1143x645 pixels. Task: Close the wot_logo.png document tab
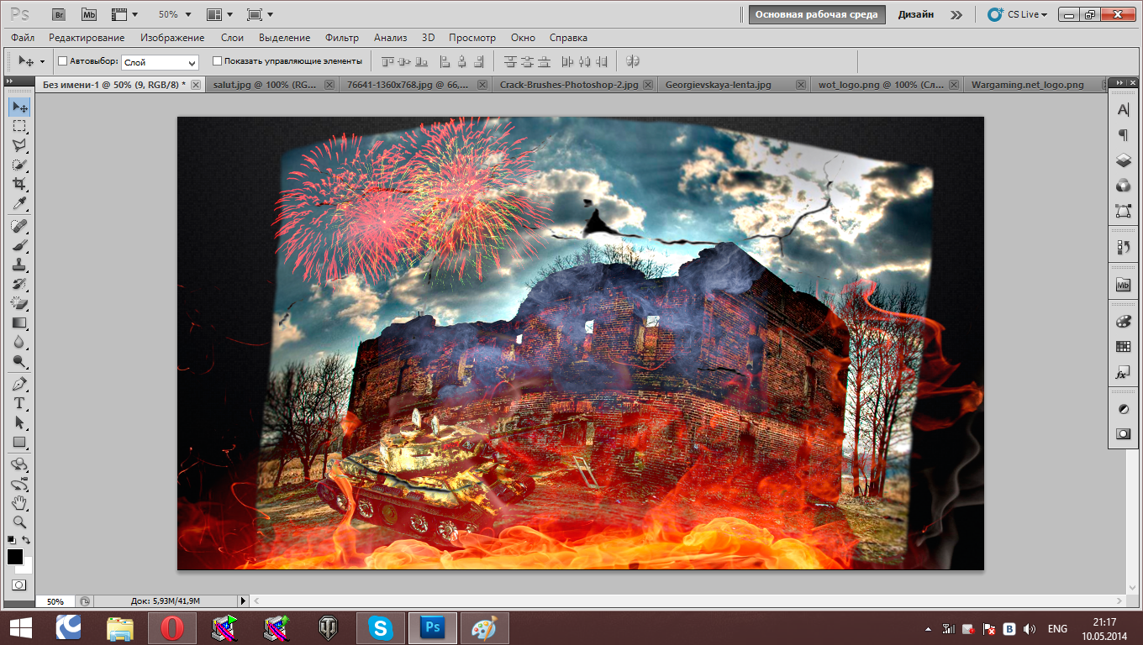(x=955, y=85)
